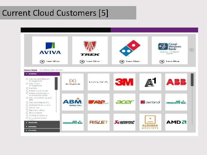Viewport: 207px width, 155px height.
Task: Tick the Dev & Test checkbox
Action: click(x=27, y=108)
